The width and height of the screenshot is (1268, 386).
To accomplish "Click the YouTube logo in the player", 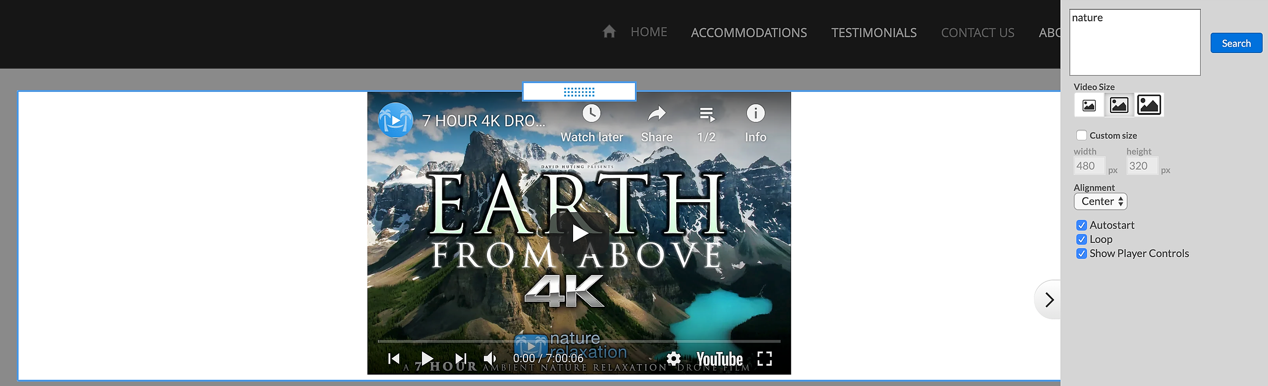I will pos(720,359).
